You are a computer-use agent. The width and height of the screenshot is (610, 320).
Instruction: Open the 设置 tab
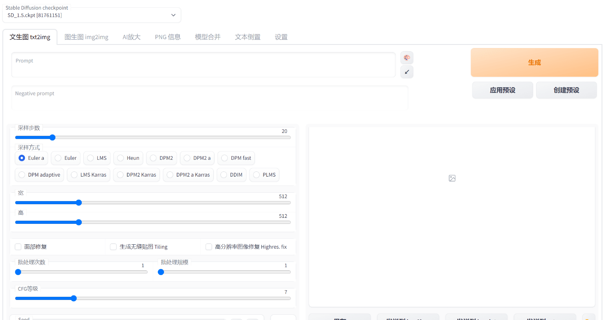(281, 36)
